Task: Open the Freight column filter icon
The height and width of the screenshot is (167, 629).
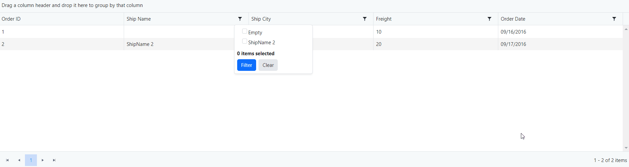Action: click(x=489, y=19)
